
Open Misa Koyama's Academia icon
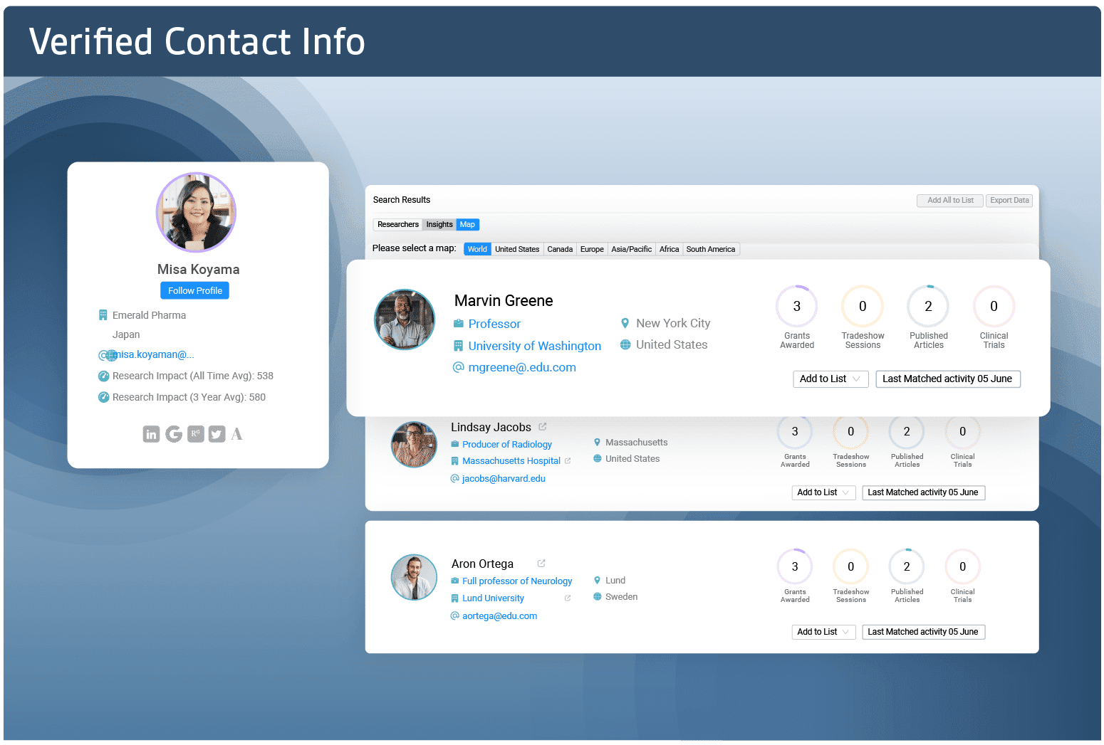point(237,434)
